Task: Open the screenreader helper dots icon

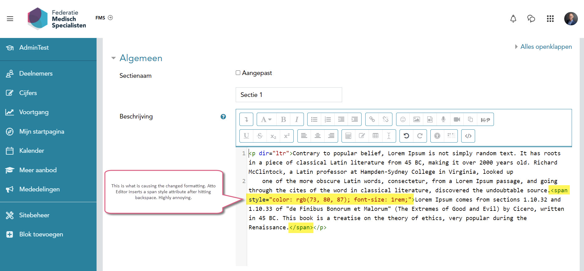Action: (451, 136)
